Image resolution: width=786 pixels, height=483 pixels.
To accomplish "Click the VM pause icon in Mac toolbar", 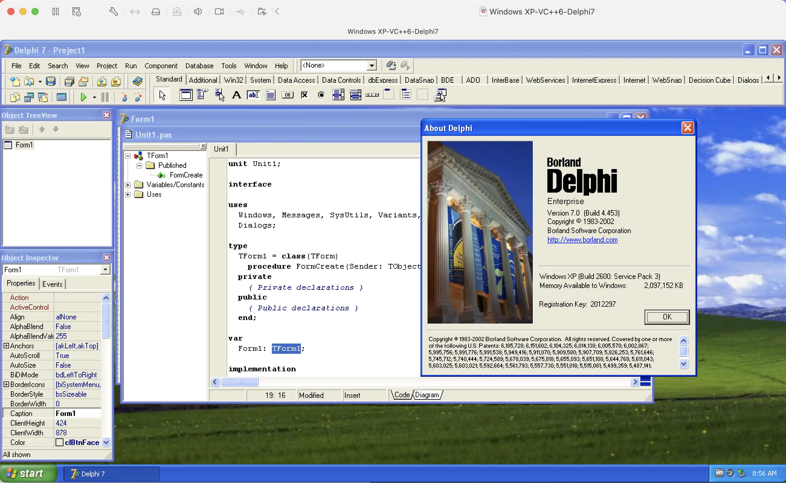I will pyautogui.click(x=56, y=12).
